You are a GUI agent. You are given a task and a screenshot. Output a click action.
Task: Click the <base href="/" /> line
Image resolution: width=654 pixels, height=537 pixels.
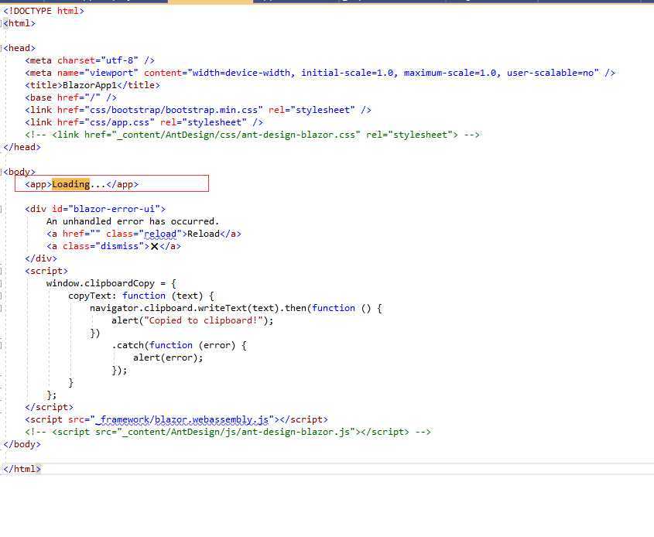point(71,97)
